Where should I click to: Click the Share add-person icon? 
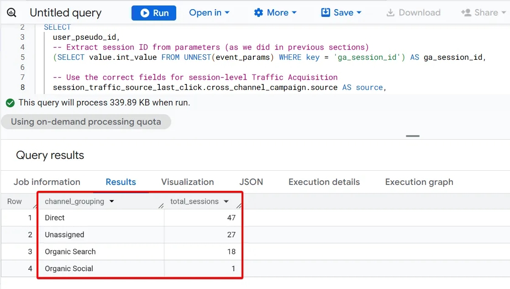pyautogui.click(x=466, y=13)
